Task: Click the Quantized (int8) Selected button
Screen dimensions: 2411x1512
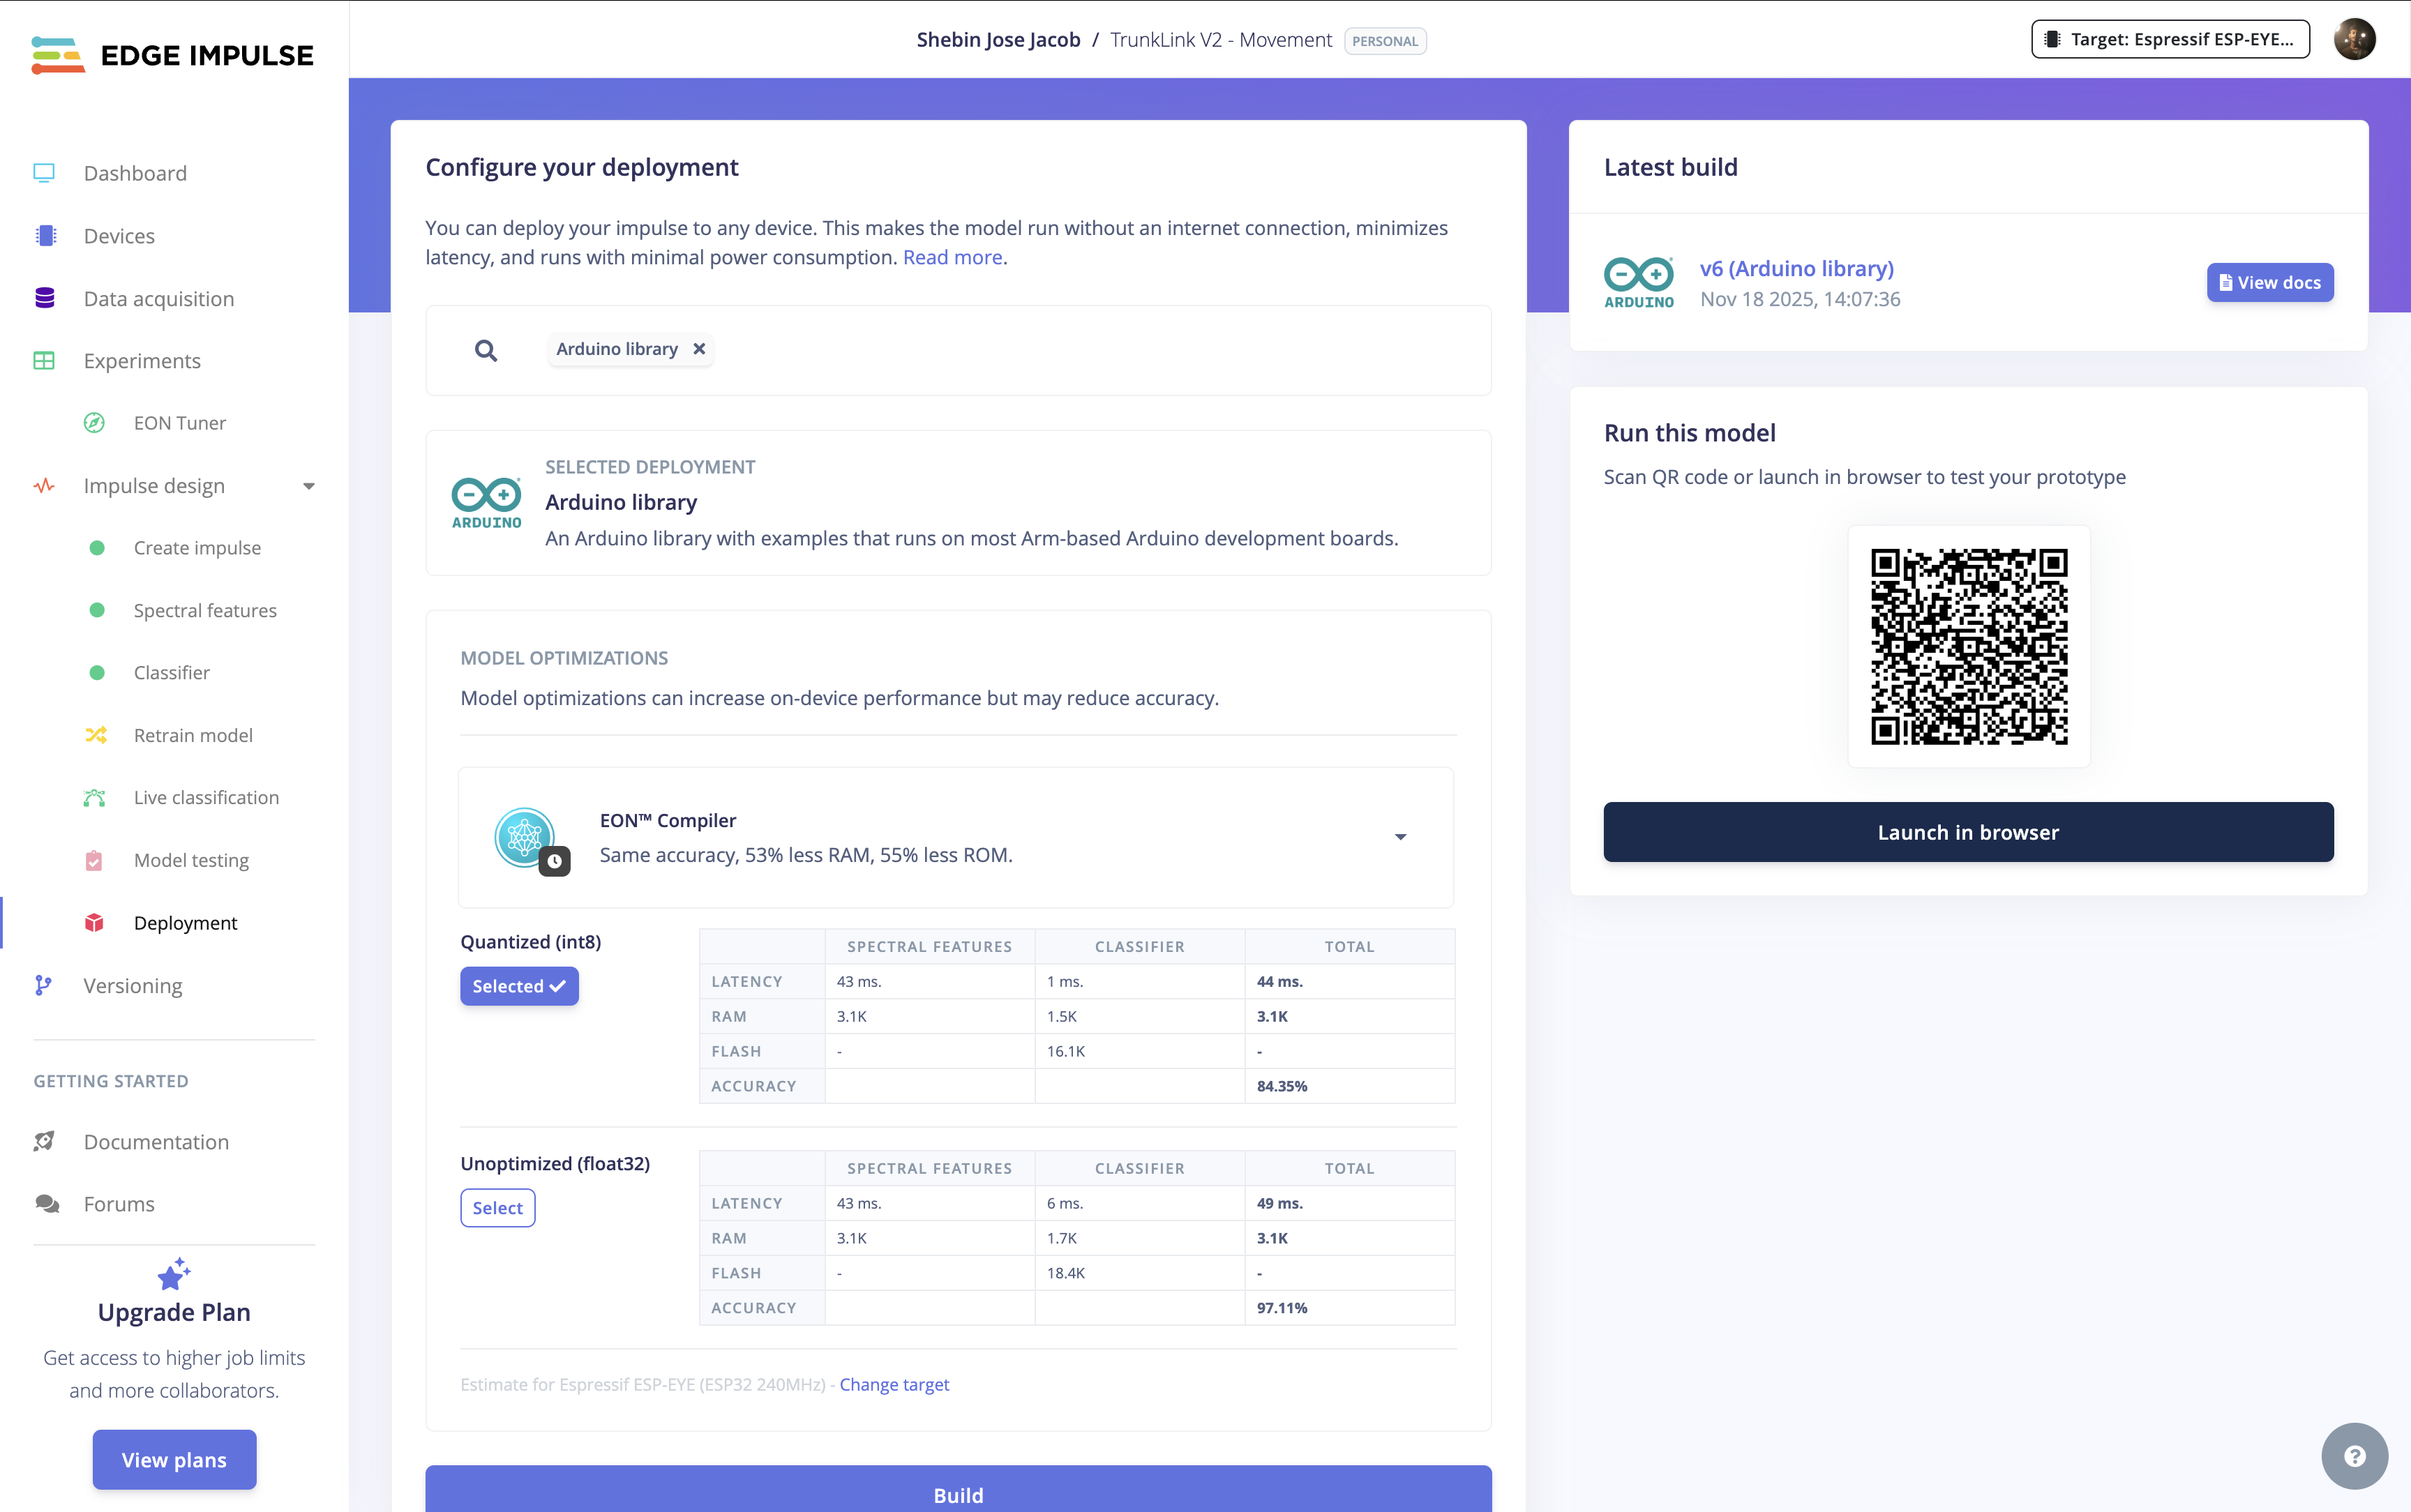Action: pos(519,986)
